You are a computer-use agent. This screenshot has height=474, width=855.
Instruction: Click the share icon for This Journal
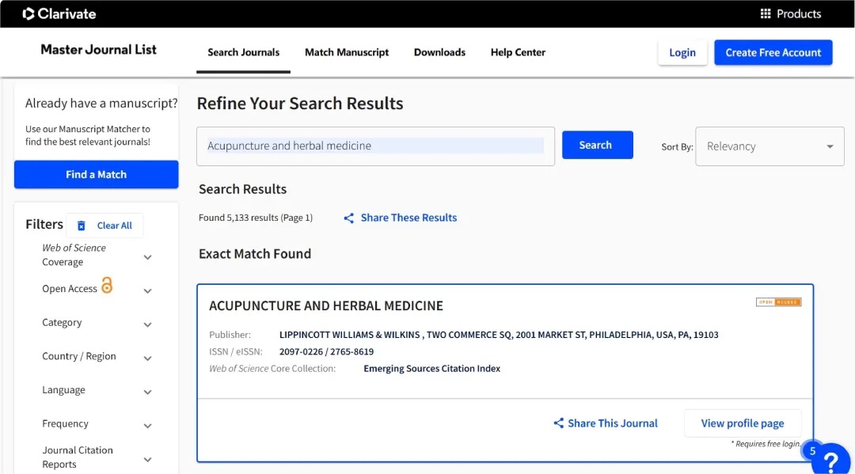(x=559, y=423)
